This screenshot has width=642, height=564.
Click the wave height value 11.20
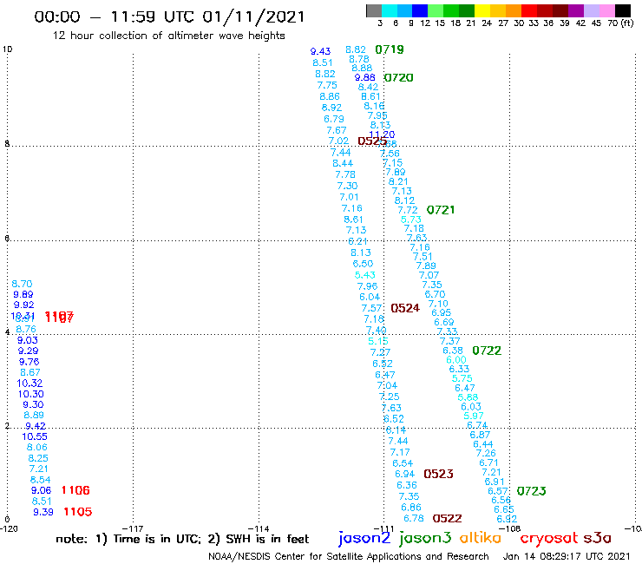pyautogui.click(x=382, y=134)
